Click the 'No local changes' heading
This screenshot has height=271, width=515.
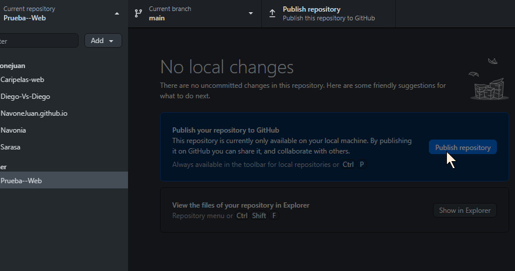226,67
